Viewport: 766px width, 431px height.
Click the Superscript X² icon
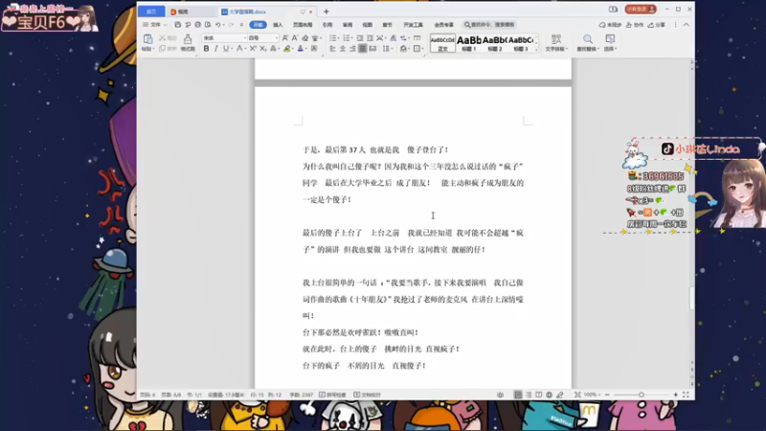click(x=253, y=49)
